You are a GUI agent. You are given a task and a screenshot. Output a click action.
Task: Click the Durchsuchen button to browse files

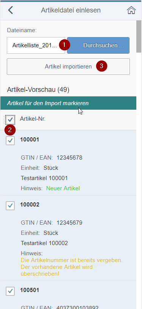tap(98, 45)
